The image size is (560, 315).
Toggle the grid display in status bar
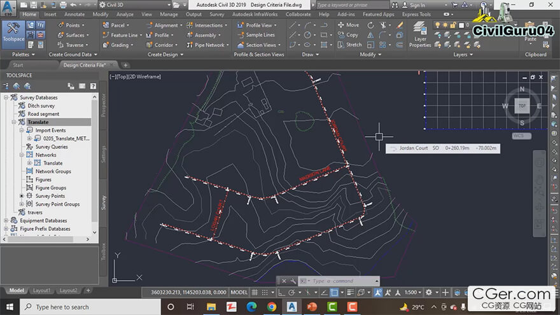pyautogui.click(x=255, y=292)
